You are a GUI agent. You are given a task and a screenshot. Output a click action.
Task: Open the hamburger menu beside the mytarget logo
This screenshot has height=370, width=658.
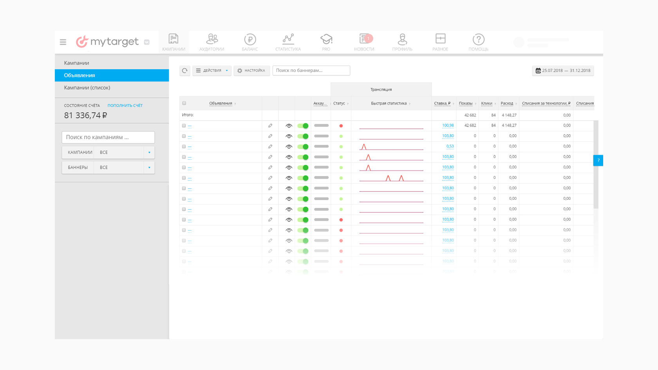[63, 42]
